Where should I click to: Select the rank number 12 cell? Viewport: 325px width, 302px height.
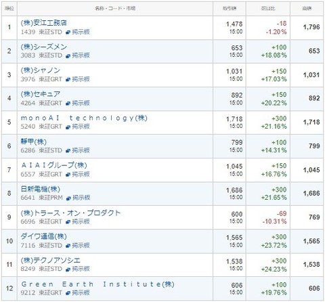tap(9, 288)
